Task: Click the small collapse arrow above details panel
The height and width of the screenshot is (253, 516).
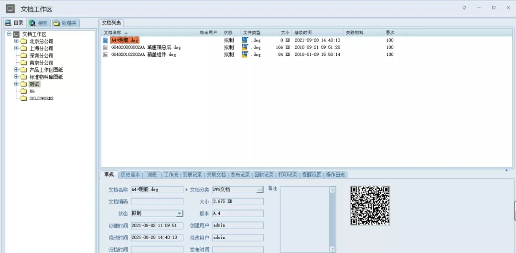Action: point(506,170)
